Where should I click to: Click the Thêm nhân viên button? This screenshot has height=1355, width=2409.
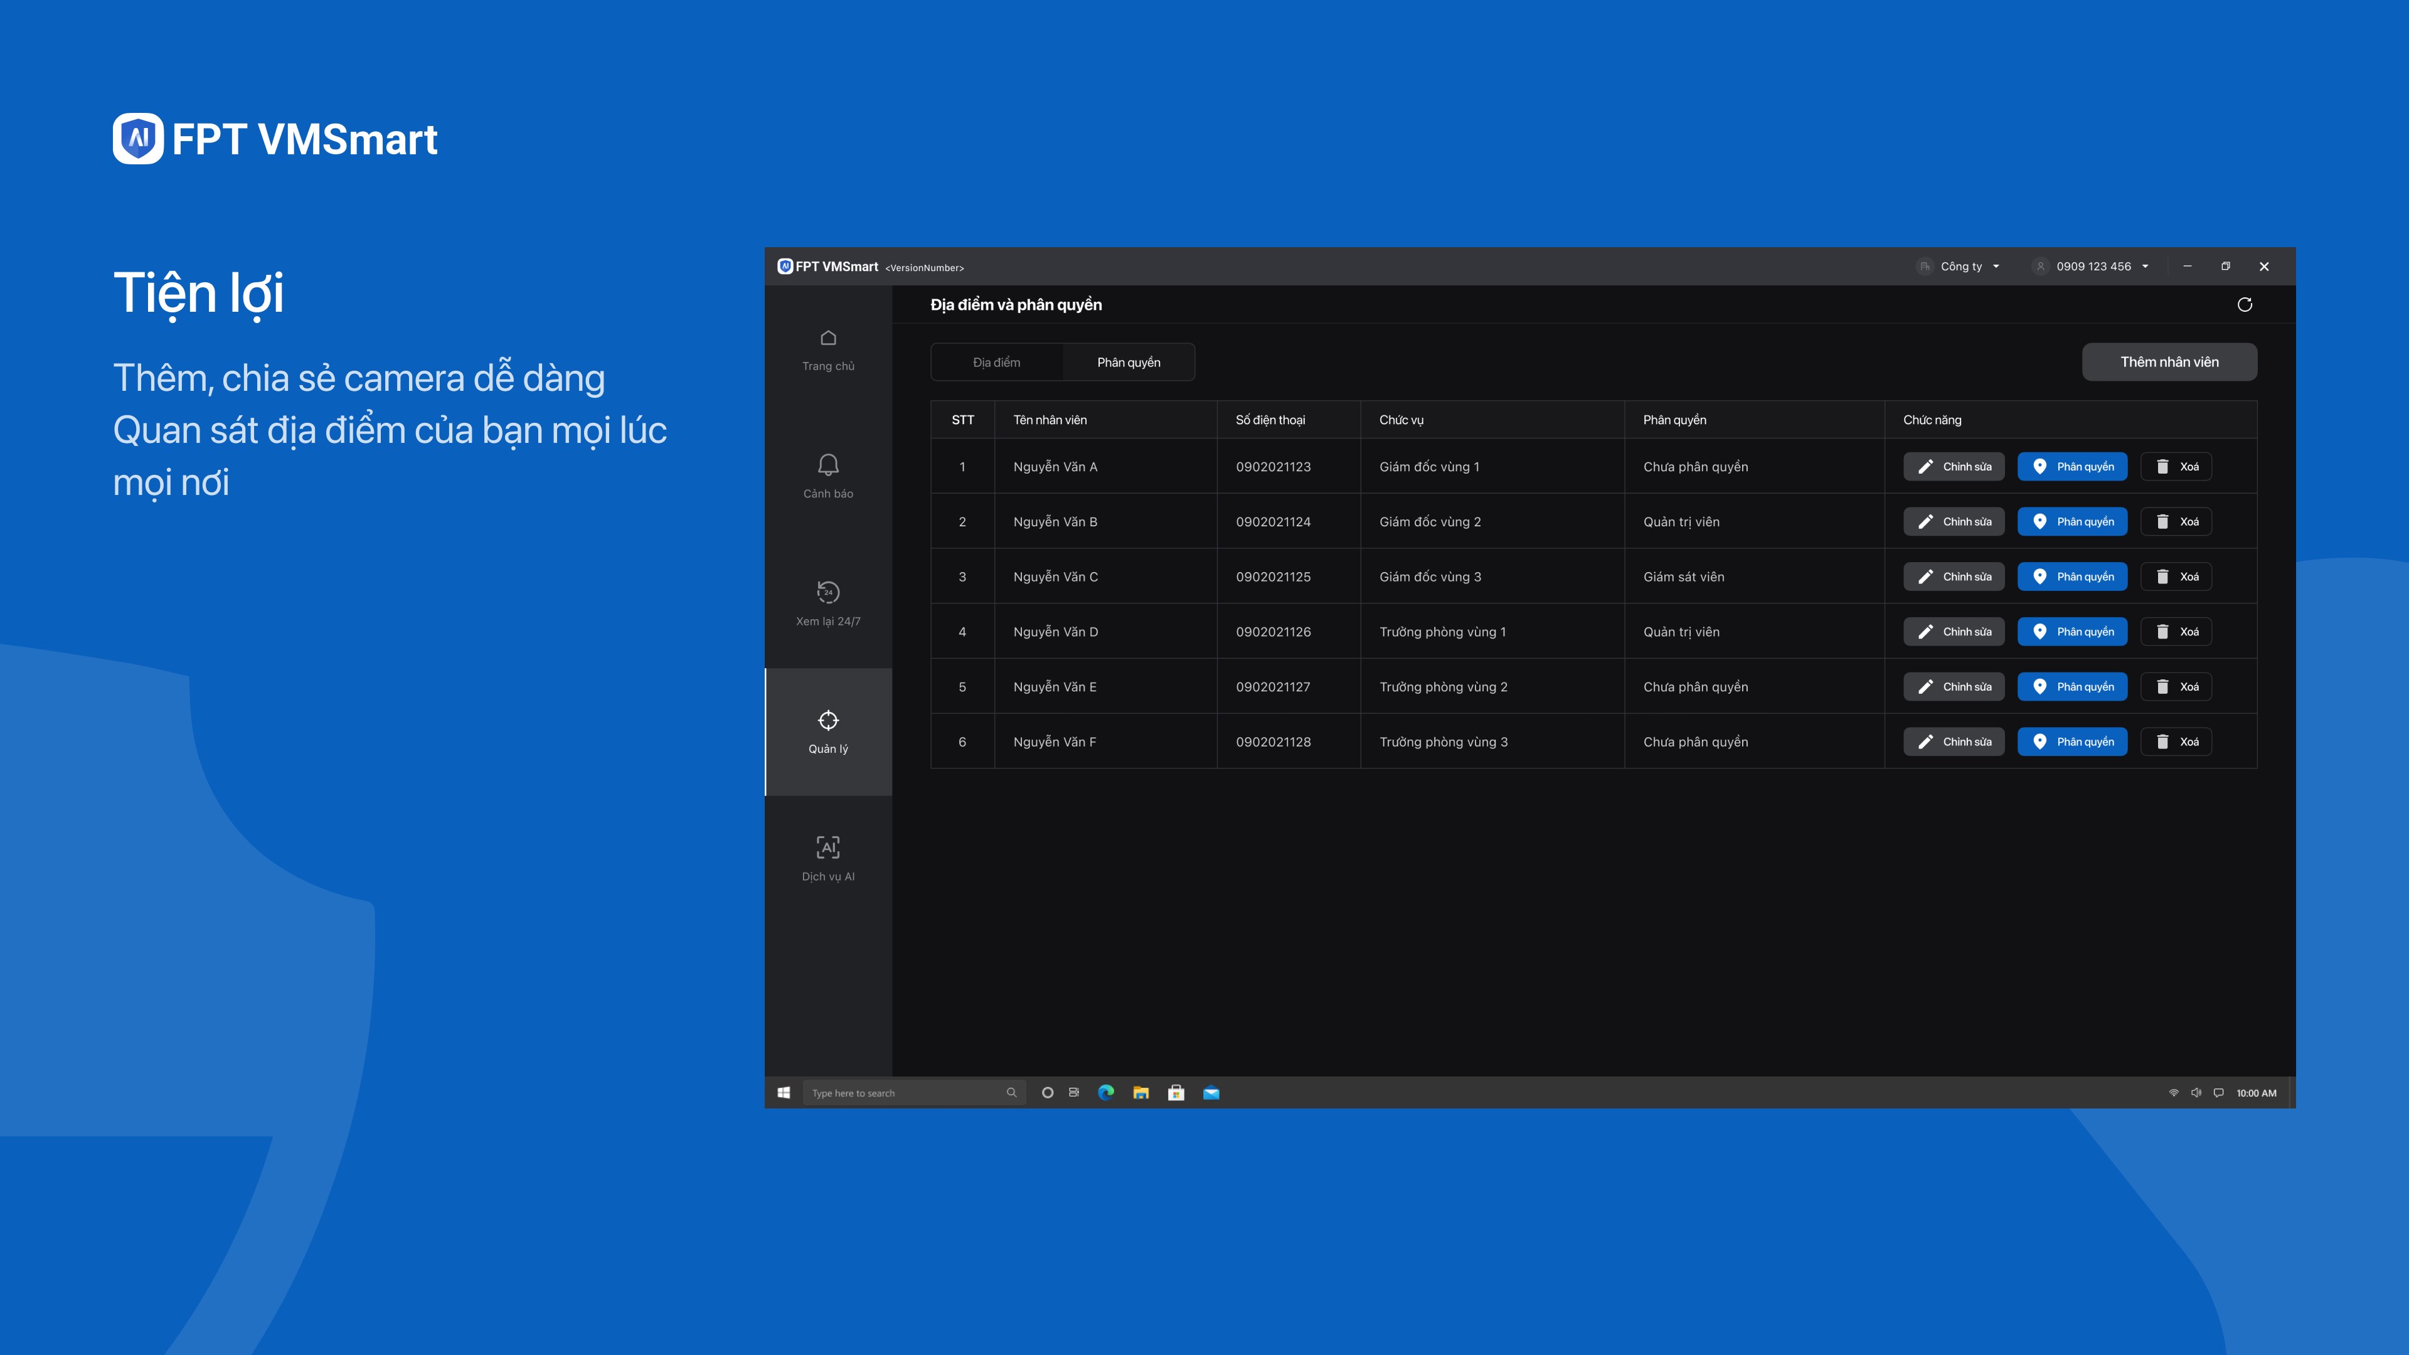click(2169, 362)
